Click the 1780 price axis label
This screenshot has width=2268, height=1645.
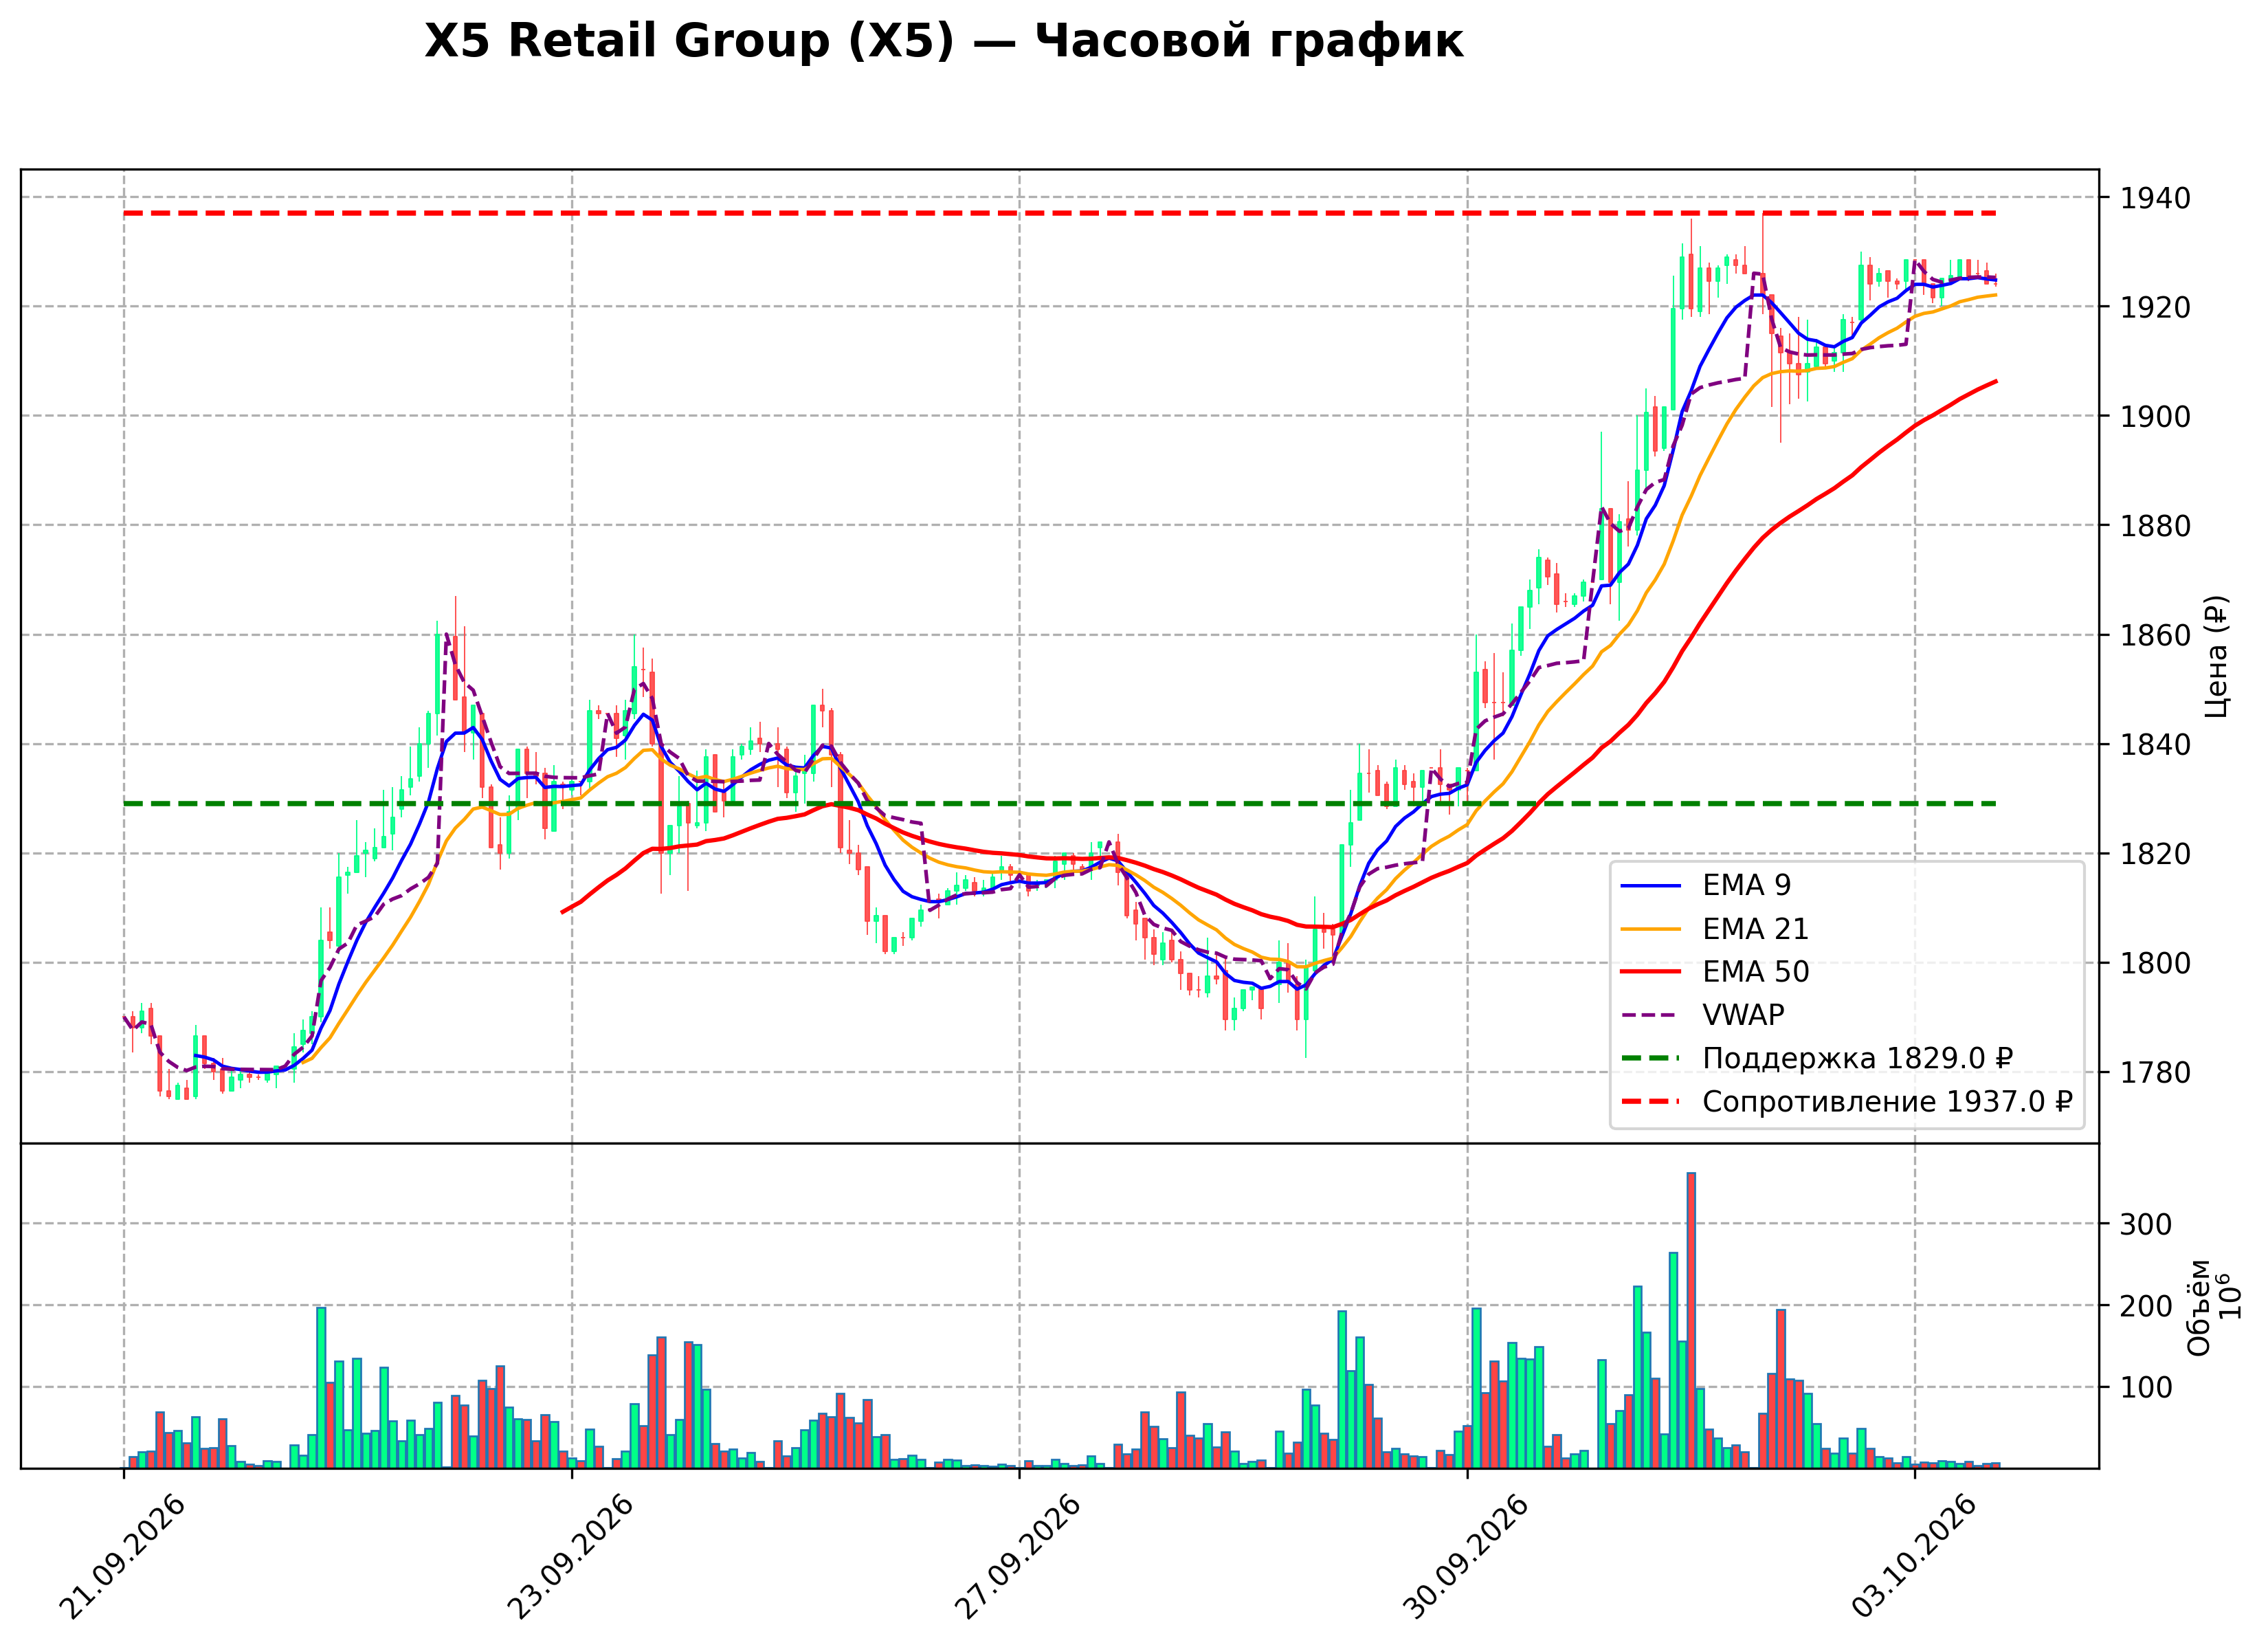tap(2155, 1072)
